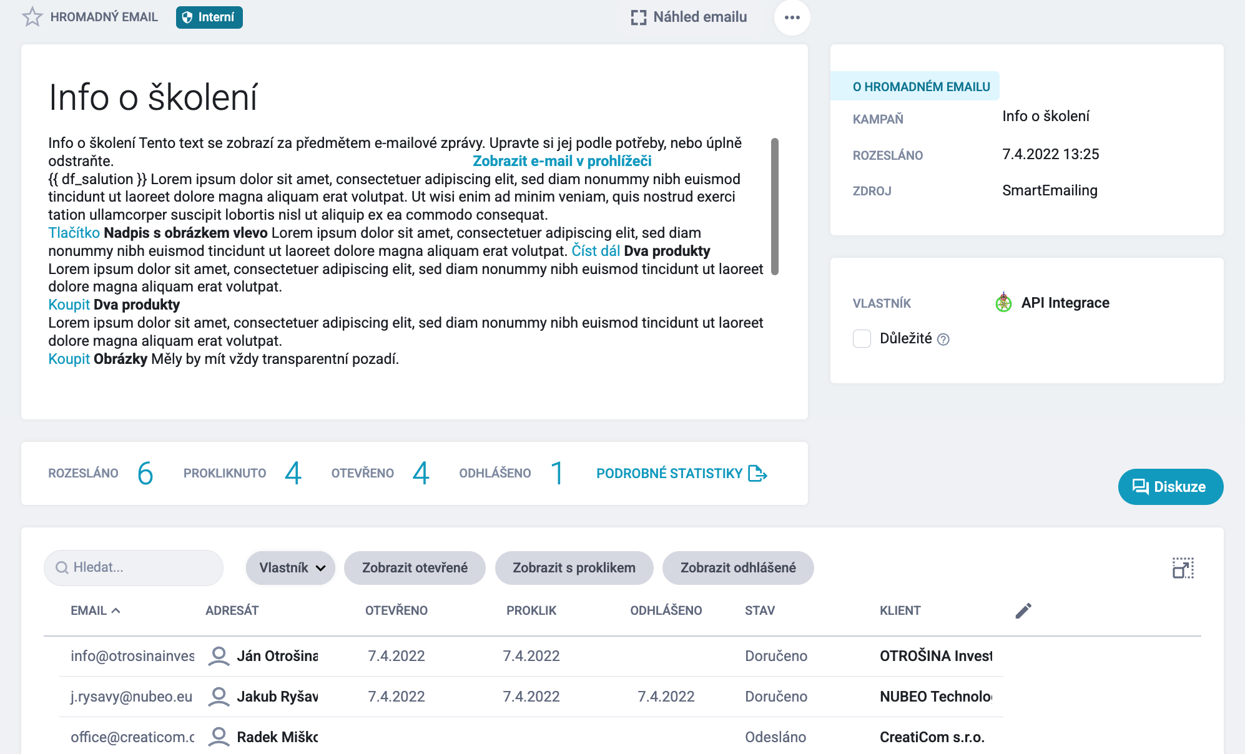This screenshot has height=754, width=1245.
Task: Star this bulk email as favorite
Action: [32, 17]
